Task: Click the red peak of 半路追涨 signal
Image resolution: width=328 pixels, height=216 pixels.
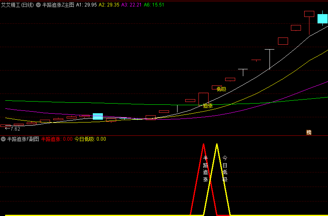Action: click(x=203, y=144)
